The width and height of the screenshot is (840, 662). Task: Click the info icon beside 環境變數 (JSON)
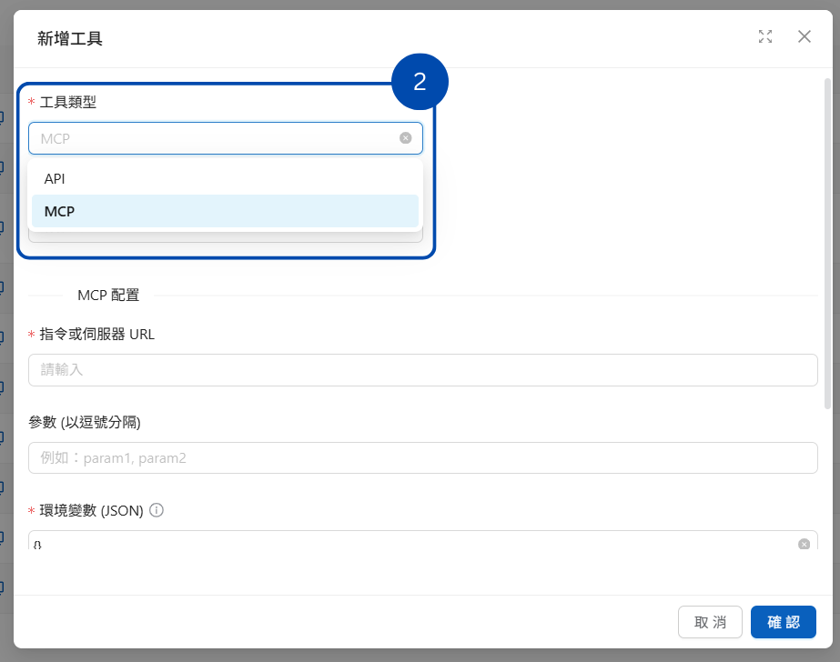pyautogui.click(x=157, y=511)
